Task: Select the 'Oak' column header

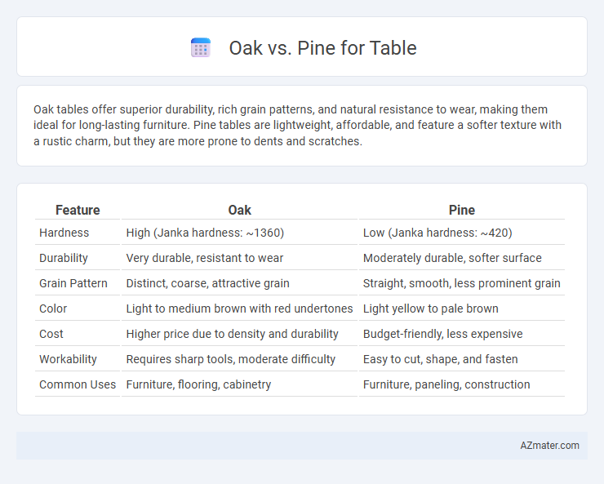Action: click(x=240, y=210)
